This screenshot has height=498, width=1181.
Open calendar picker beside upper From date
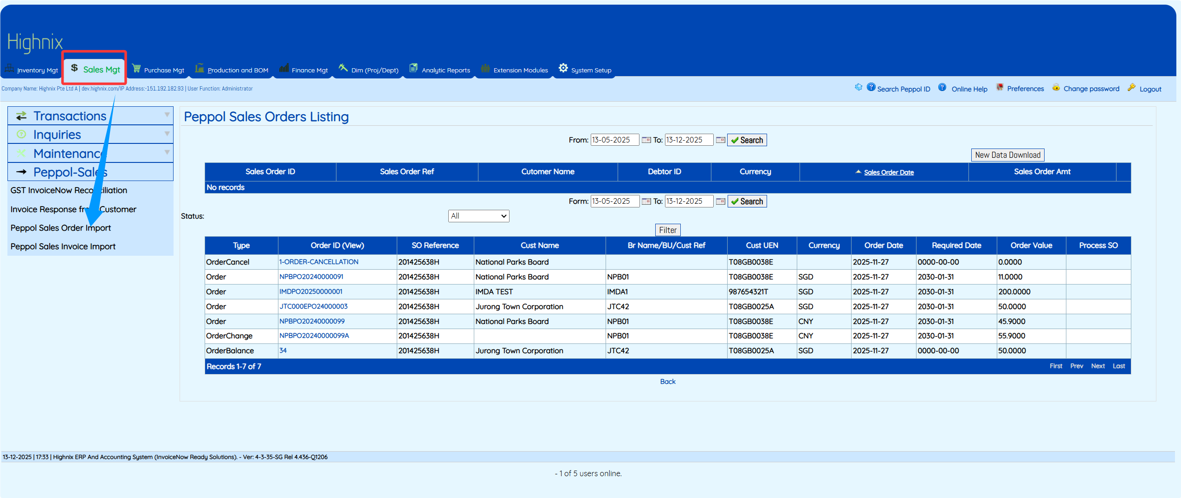tap(646, 140)
